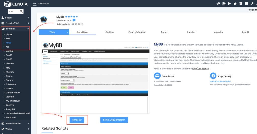The width and height of the screenshot is (257, 134).
Task: Select Carbon Forum in the forum list
Action: (13, 93)
